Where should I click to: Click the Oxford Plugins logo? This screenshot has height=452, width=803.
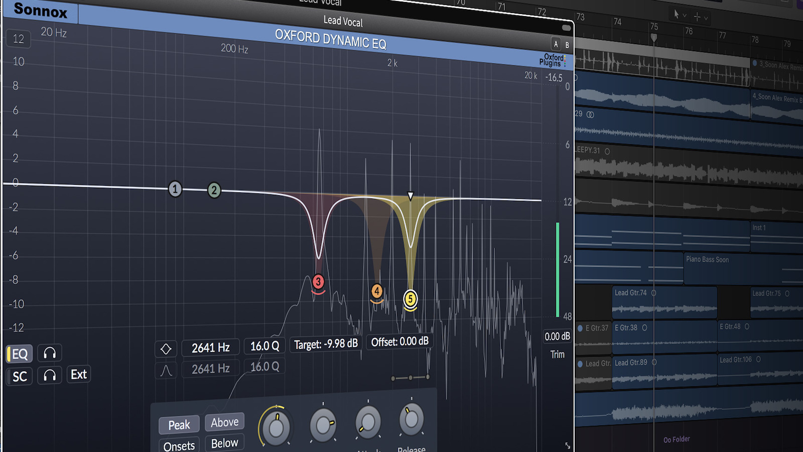click(553, 60)
